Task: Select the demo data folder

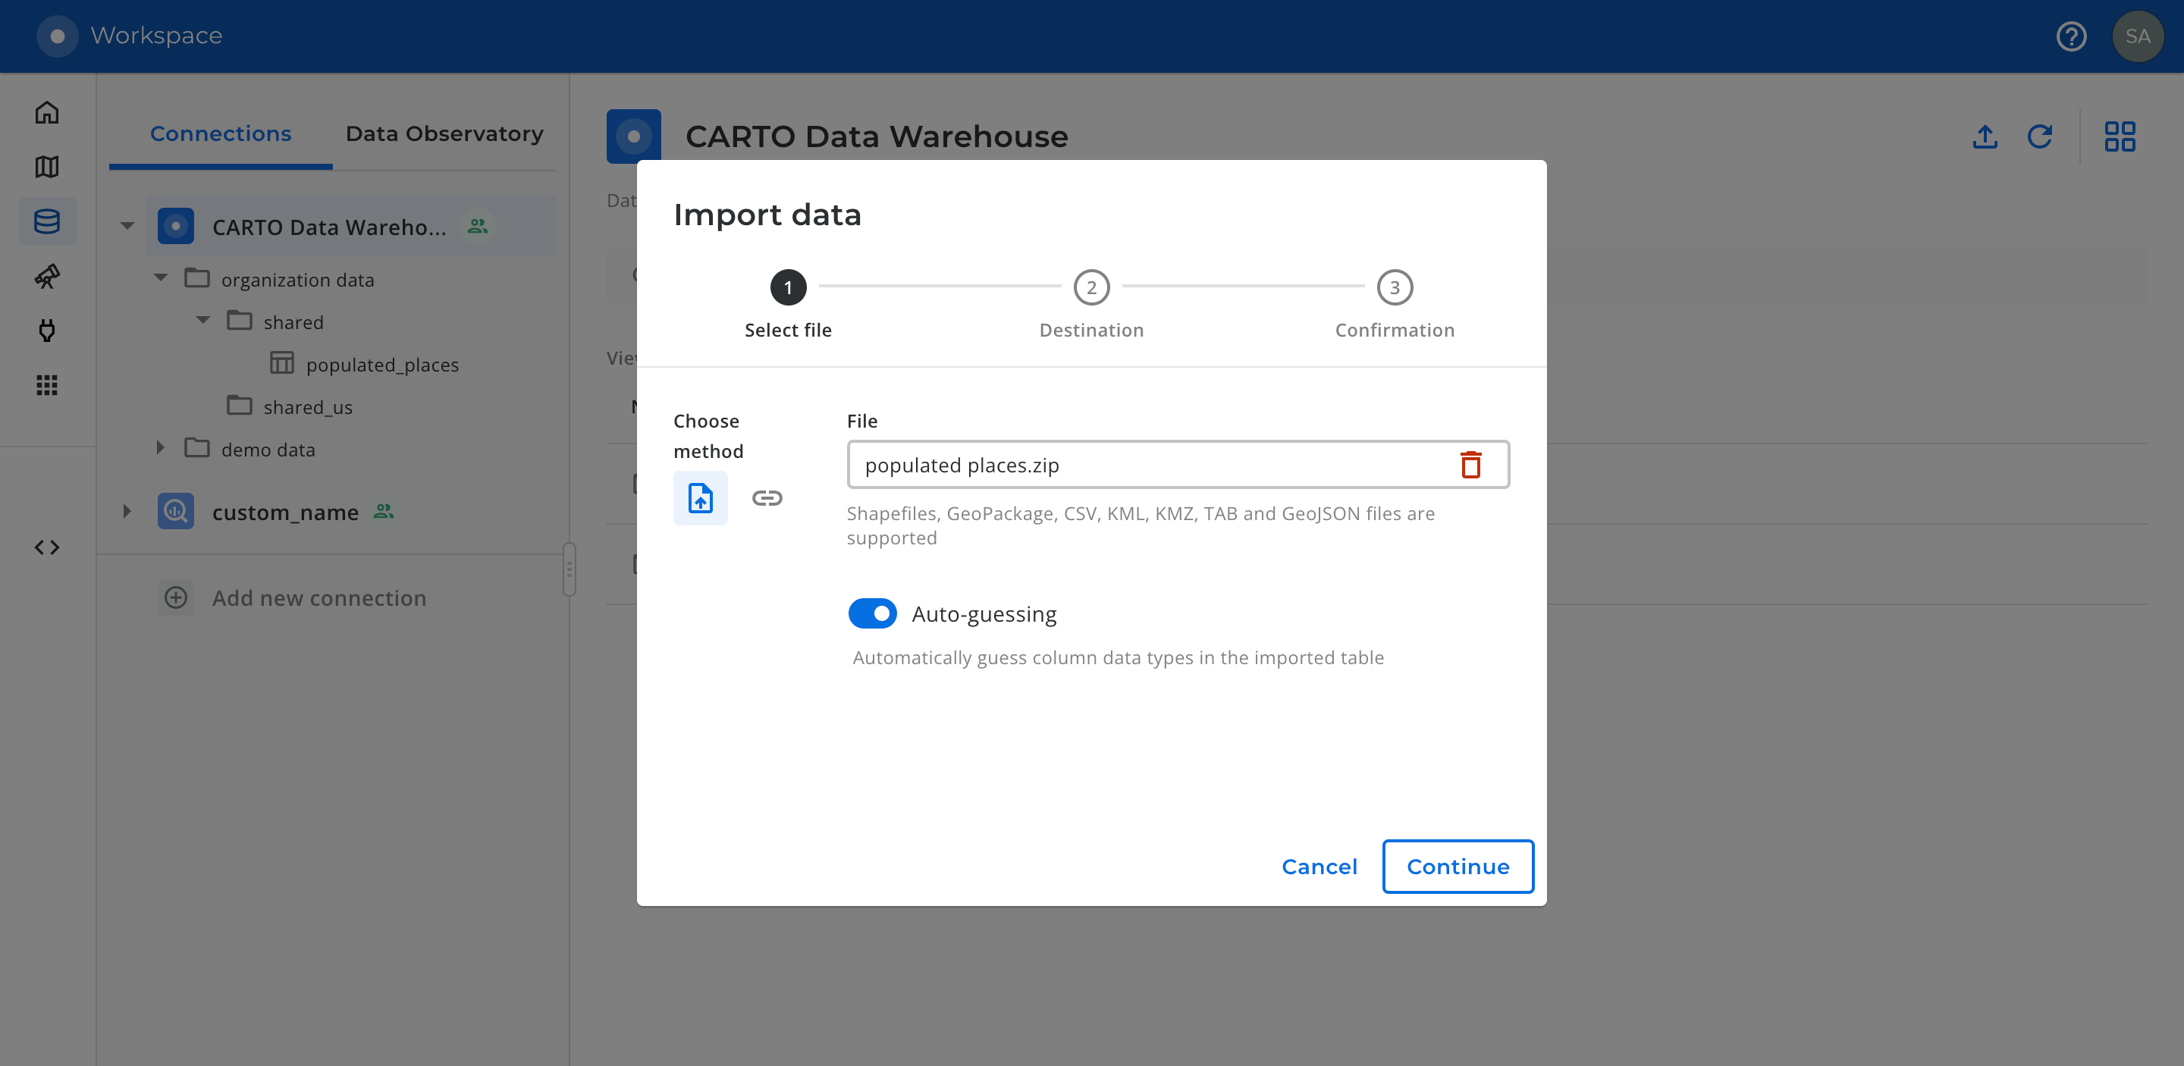Action: coord(268,450)
